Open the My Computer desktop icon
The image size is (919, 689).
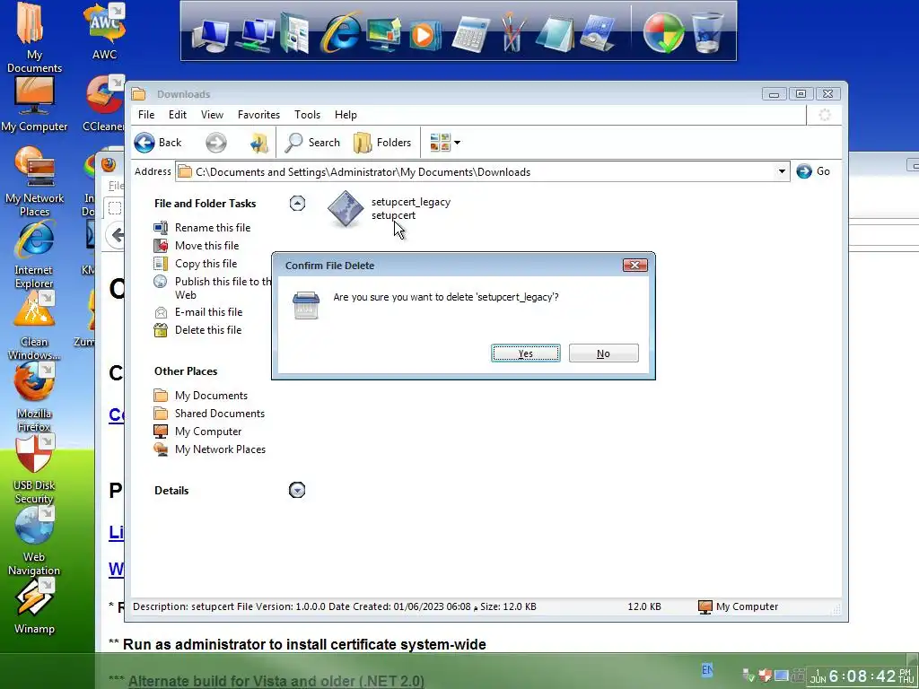click(34, 104)
